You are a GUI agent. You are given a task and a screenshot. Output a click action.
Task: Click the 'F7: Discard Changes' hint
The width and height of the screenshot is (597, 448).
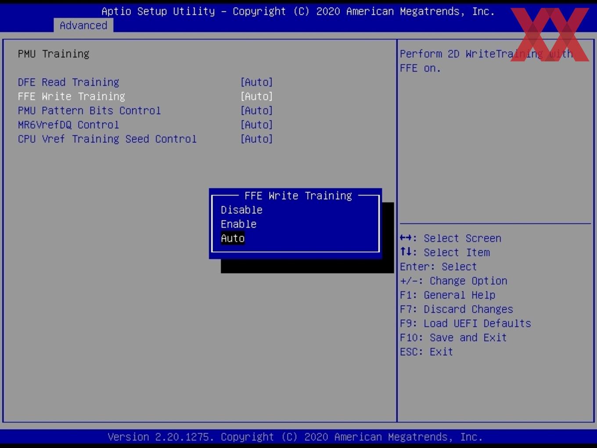tap(457, 309)
